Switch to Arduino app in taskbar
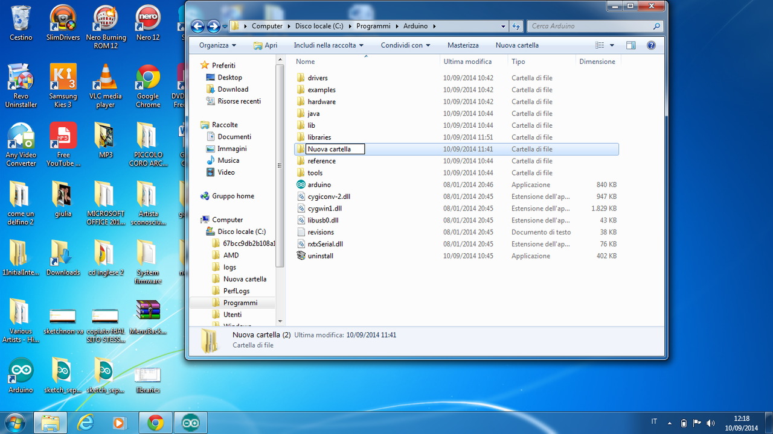Viewport: 773px width, 434px height. [x=191, y=423]
